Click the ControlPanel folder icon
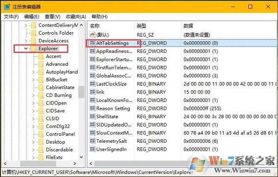Screen dimensions: 278x177 41,134
